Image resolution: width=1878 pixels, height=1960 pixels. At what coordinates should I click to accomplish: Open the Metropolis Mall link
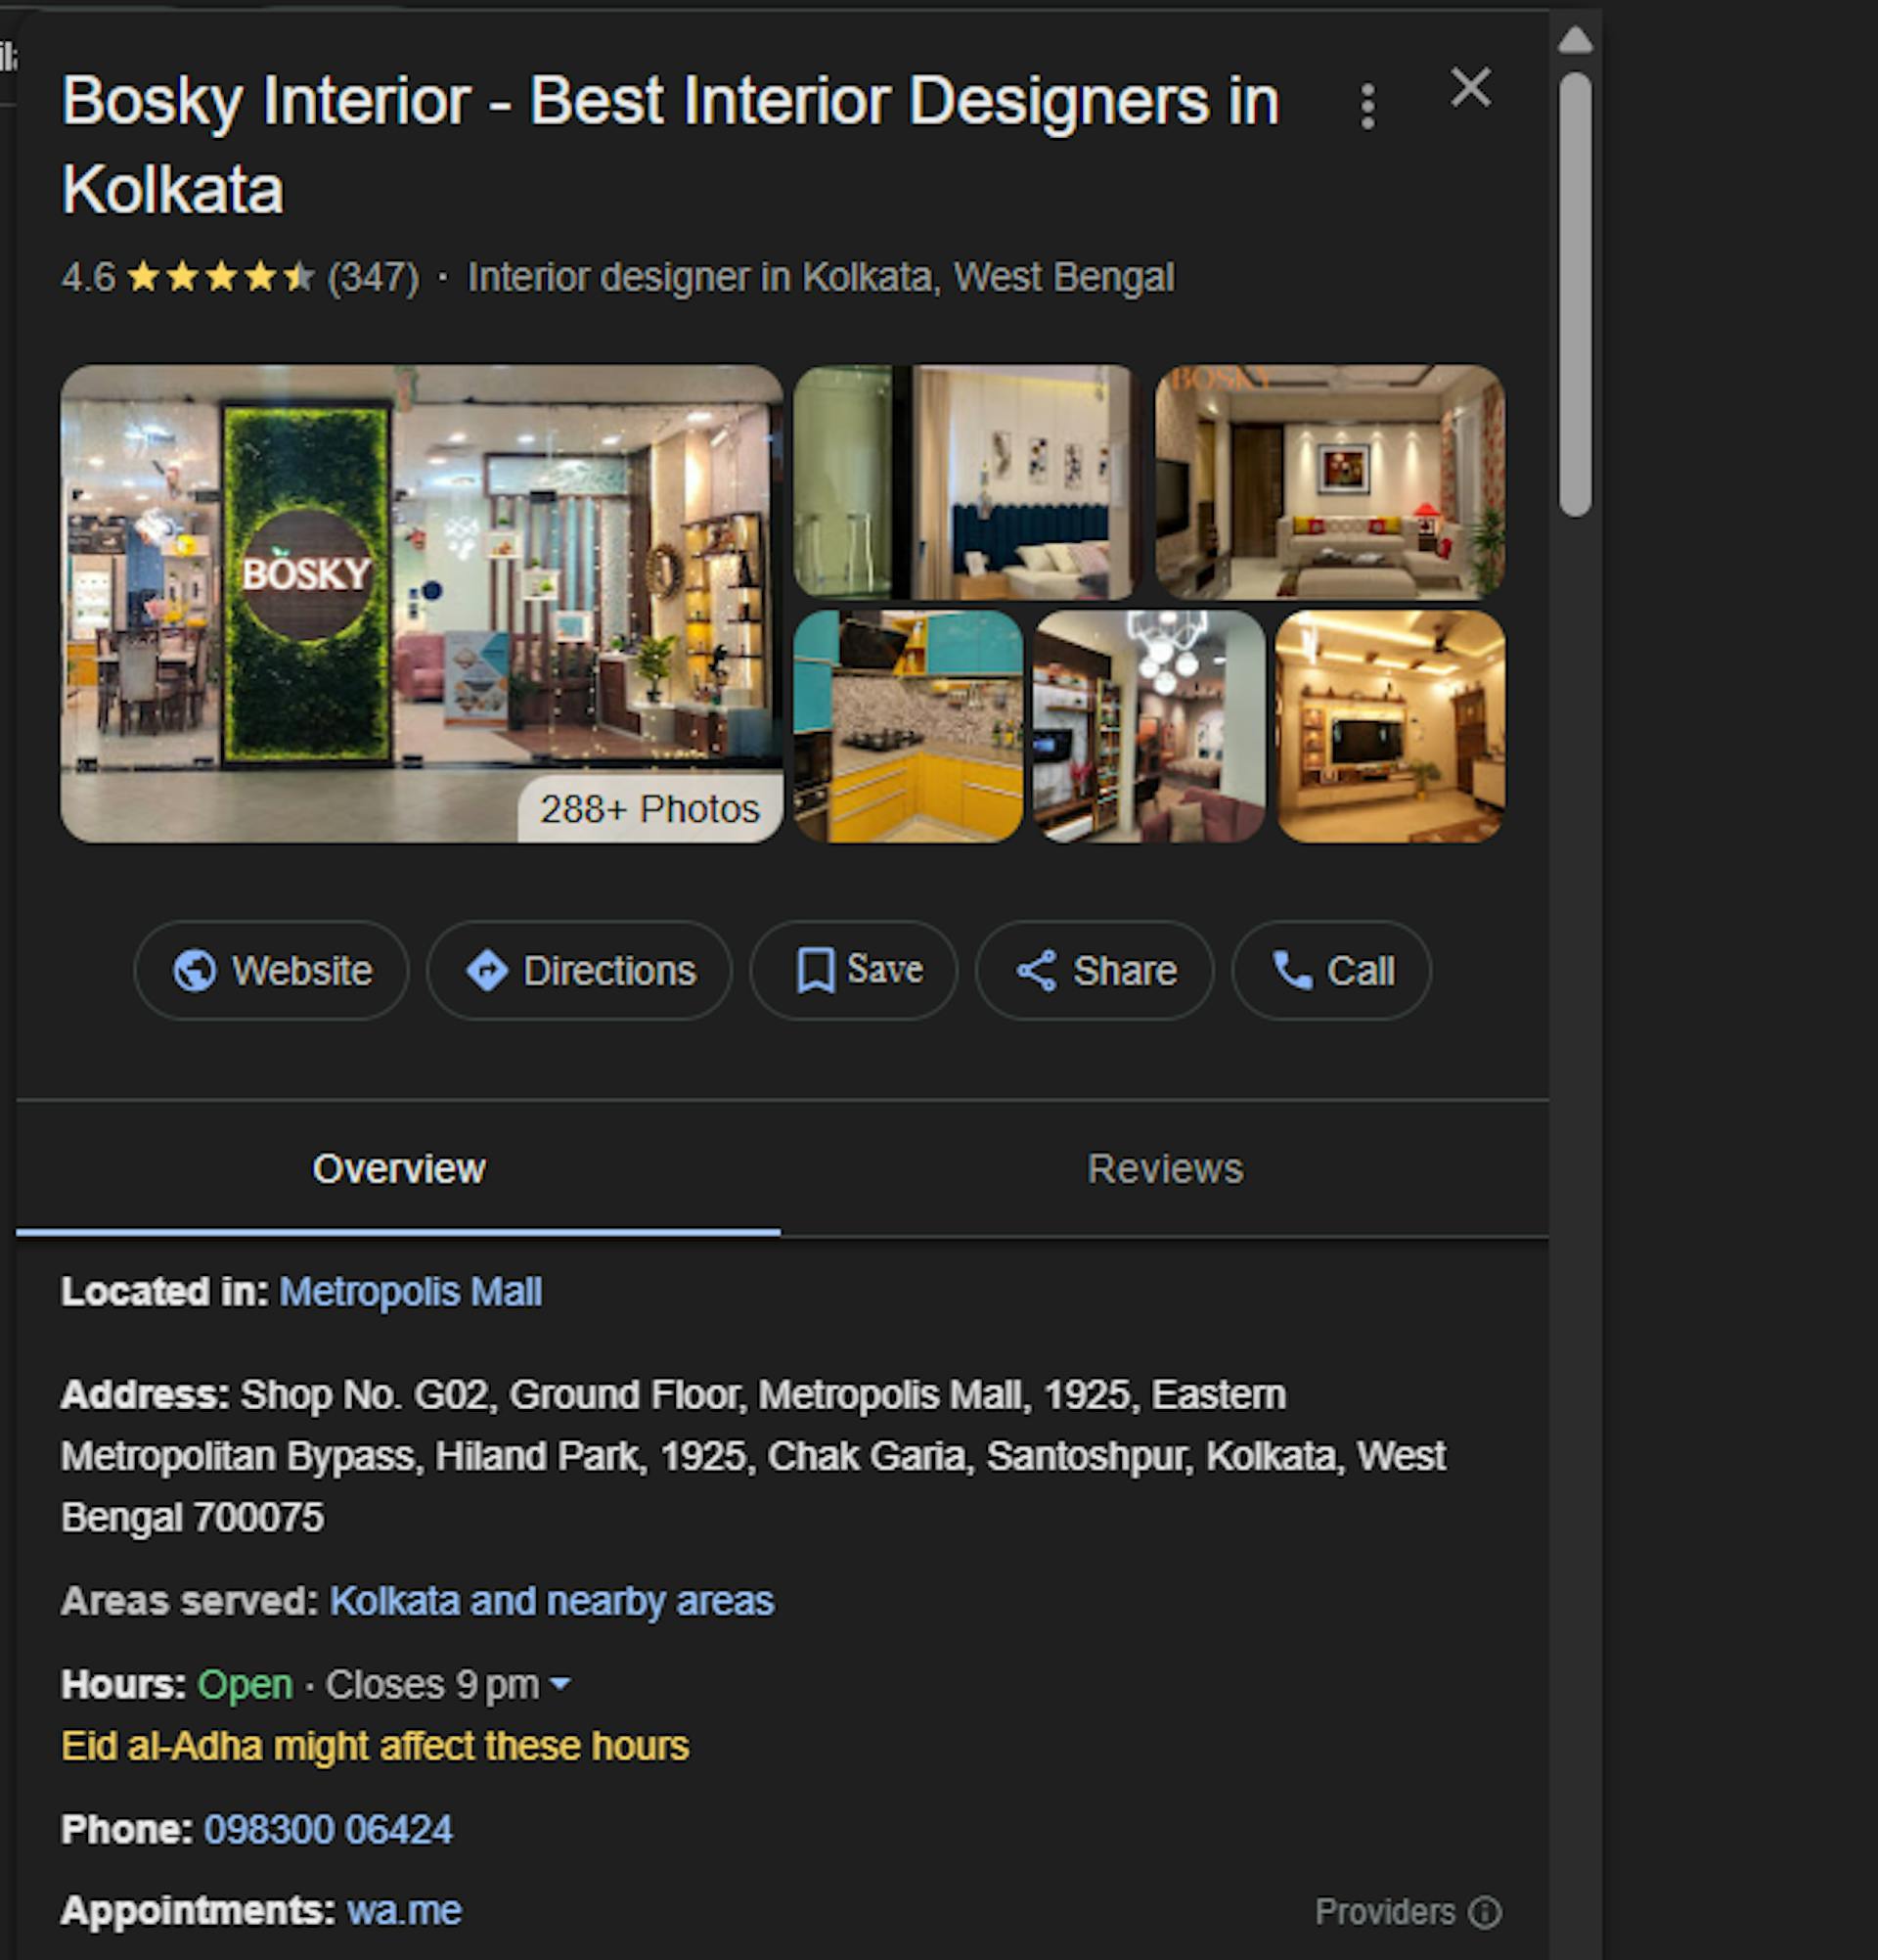coord(411,1291)
